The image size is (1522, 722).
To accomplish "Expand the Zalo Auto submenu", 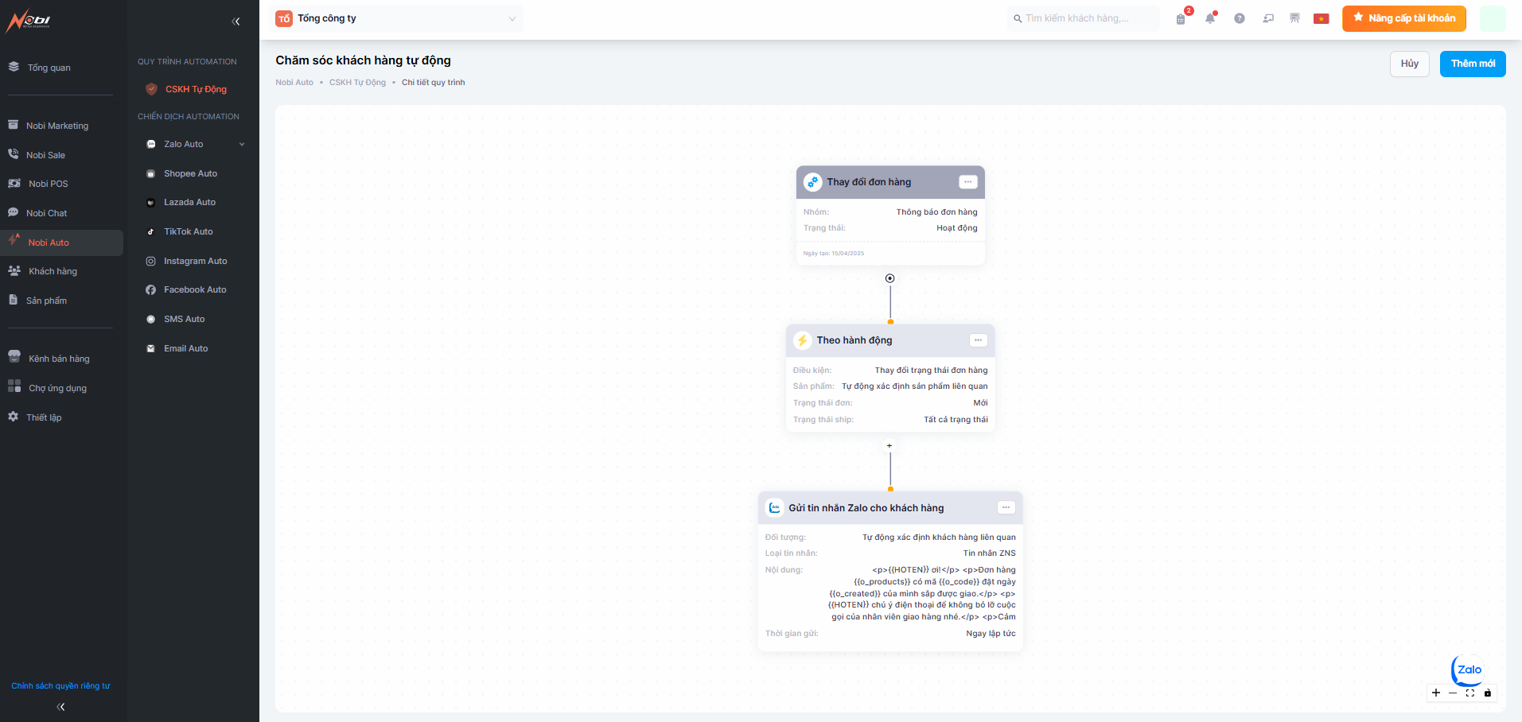I will point(242,144).
